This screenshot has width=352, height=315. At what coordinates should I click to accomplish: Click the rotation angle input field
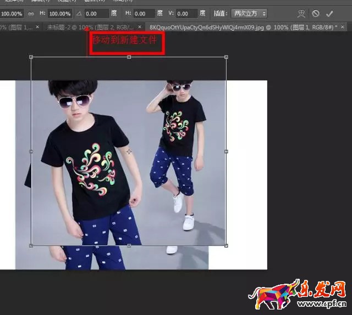point(96,13)
